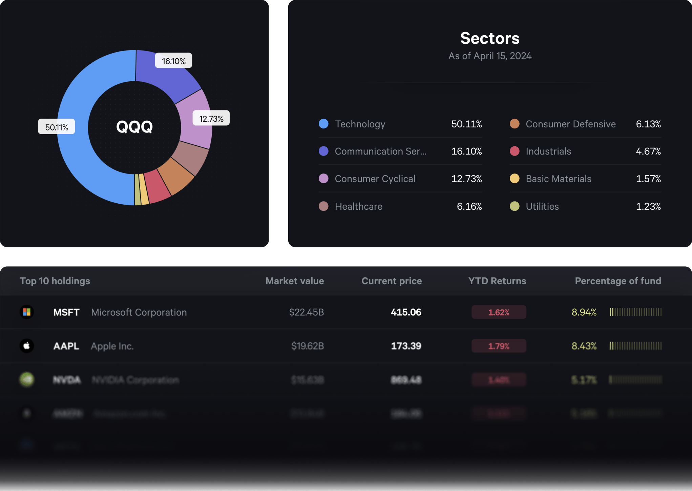This screenshot has height=491, width=692.
Task: Click the Technology blue legend dot
Action: 323,124
